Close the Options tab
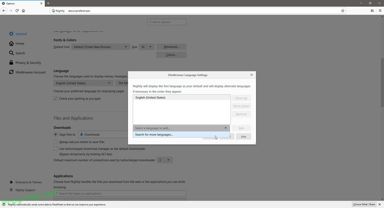 click(x=41, y=4)
